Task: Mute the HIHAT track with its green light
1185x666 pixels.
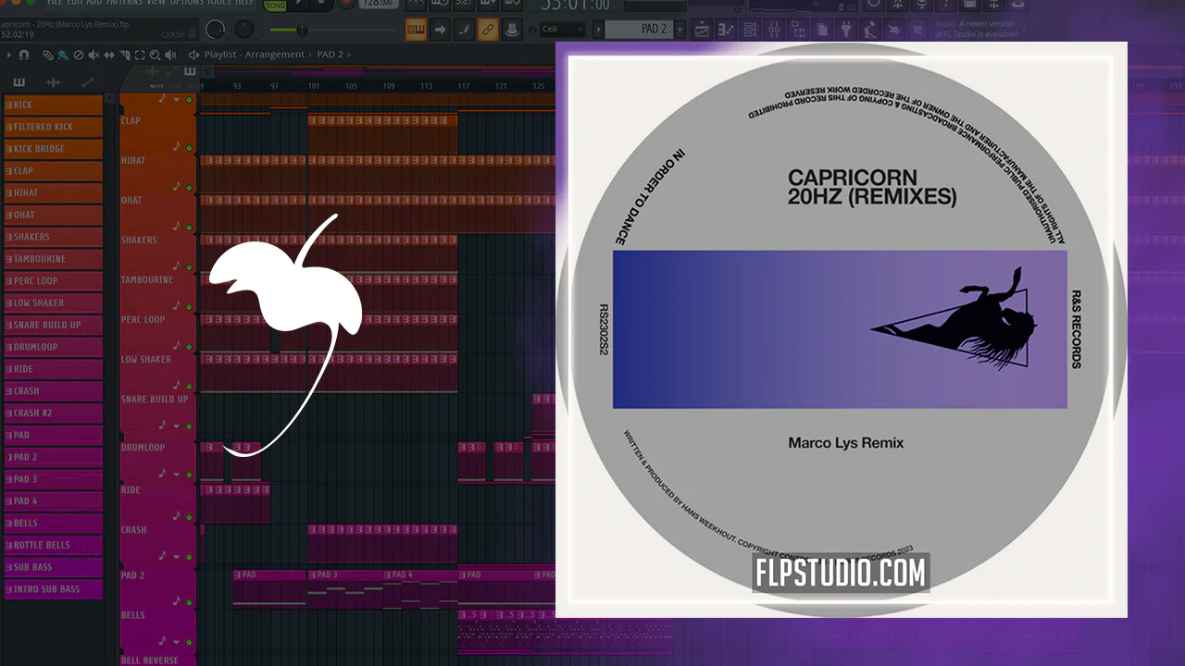Action: pos(189,188)
